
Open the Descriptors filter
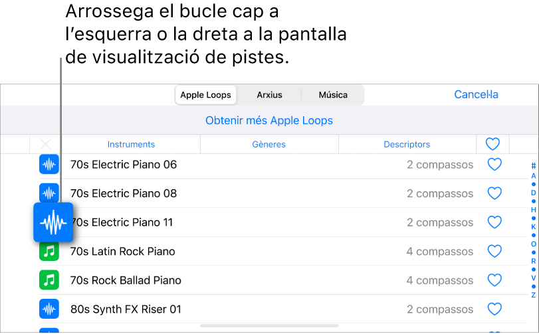(407, 144)
